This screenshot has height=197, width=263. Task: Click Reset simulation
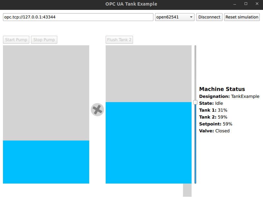coord(242,17)
